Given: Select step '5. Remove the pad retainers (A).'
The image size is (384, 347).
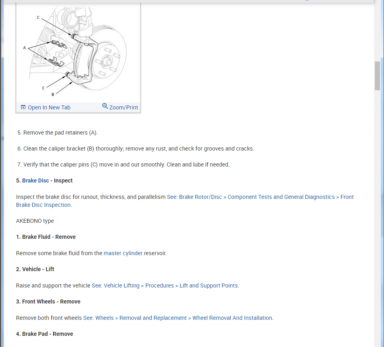Looking at the screenshot, I should pos(57,133).
